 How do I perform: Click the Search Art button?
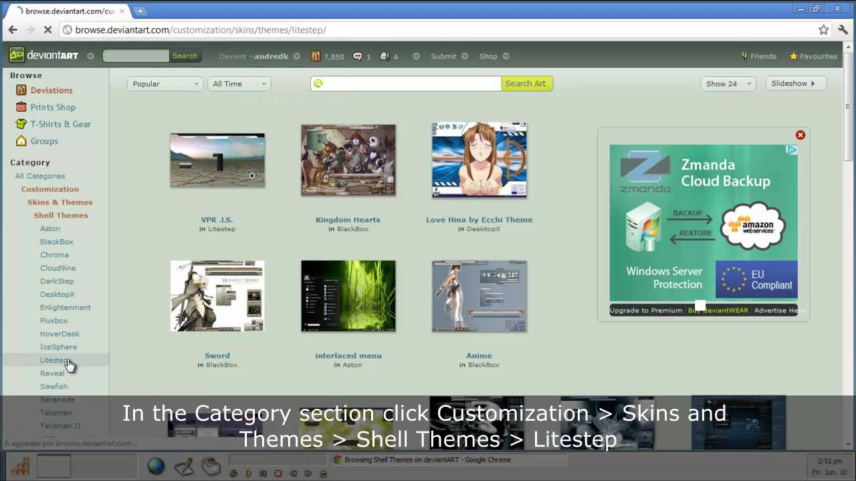(526, 84)
